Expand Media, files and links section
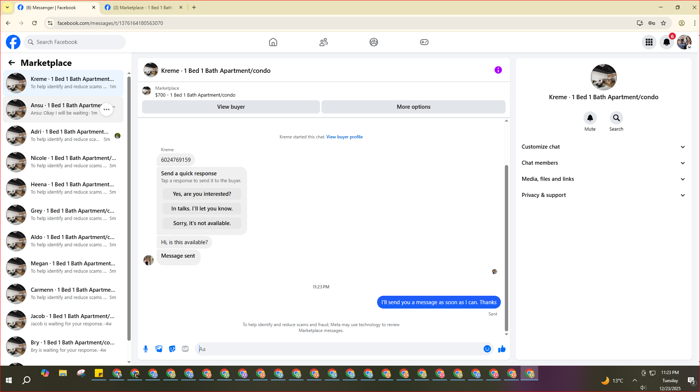Screen dimensions: 700x392 click(603, 179)
